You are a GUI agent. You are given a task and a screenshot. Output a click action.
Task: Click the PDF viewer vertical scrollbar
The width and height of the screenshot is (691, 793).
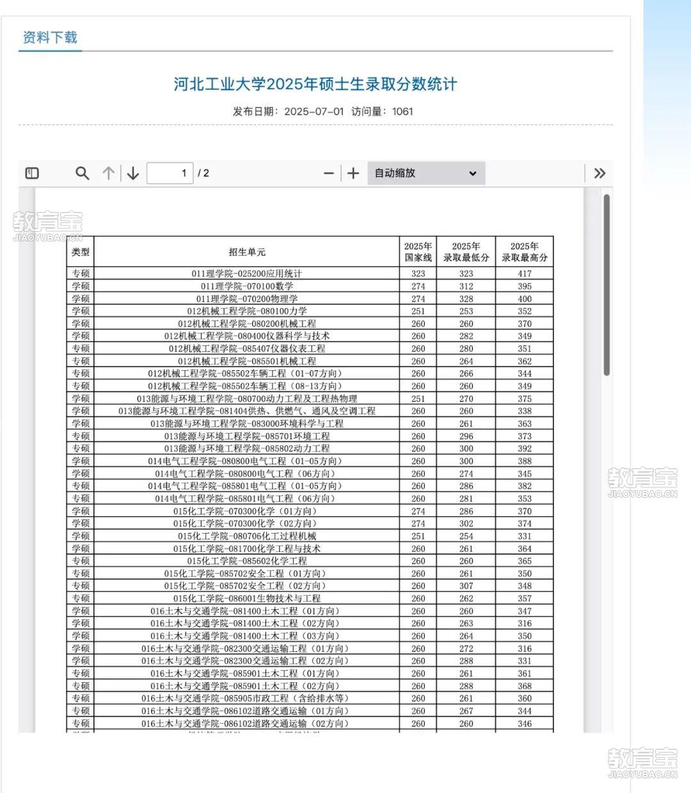[x=607, y=285]
